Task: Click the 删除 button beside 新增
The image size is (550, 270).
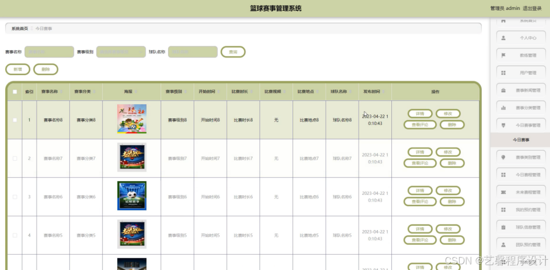Action: pyautogui.click(x=46, y=69)
